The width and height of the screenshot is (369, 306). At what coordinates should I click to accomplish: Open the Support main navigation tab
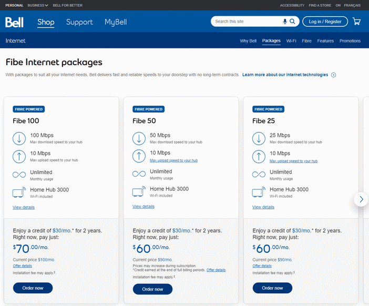pyautogui.click(x=79, y=22)
